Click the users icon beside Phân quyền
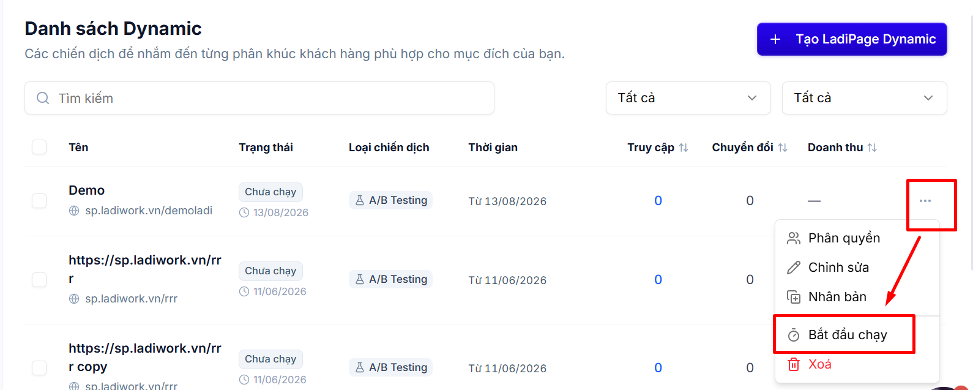 794,238
